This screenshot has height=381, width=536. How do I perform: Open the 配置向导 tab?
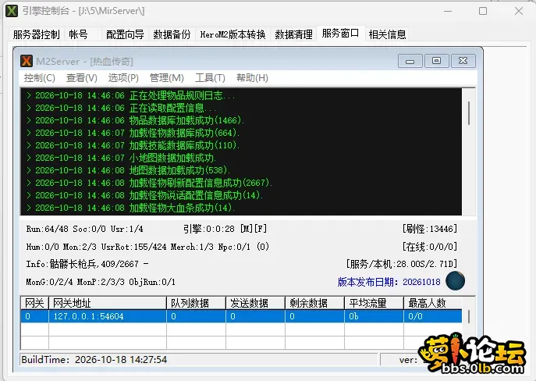click(x=125, y=34)
